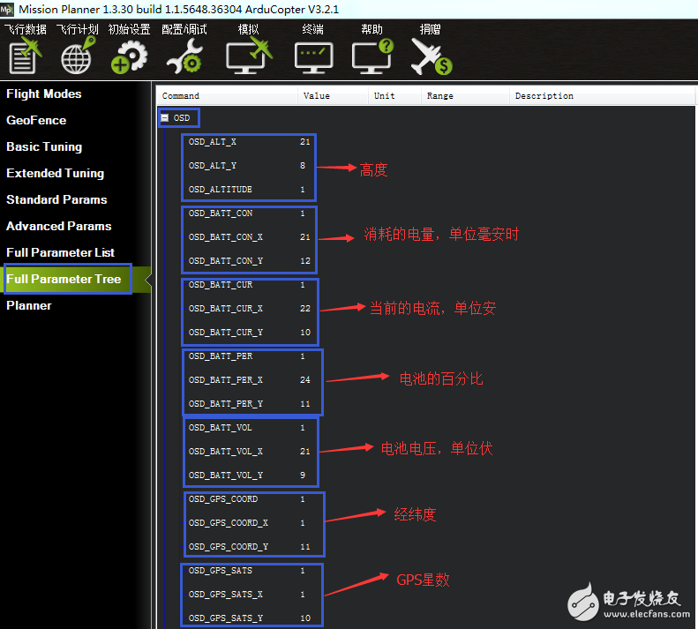Edit the value 9 of OSD_BATT_VOL_Y
Viewport: 698px width, 629px height.
click(x=303, y=475)
